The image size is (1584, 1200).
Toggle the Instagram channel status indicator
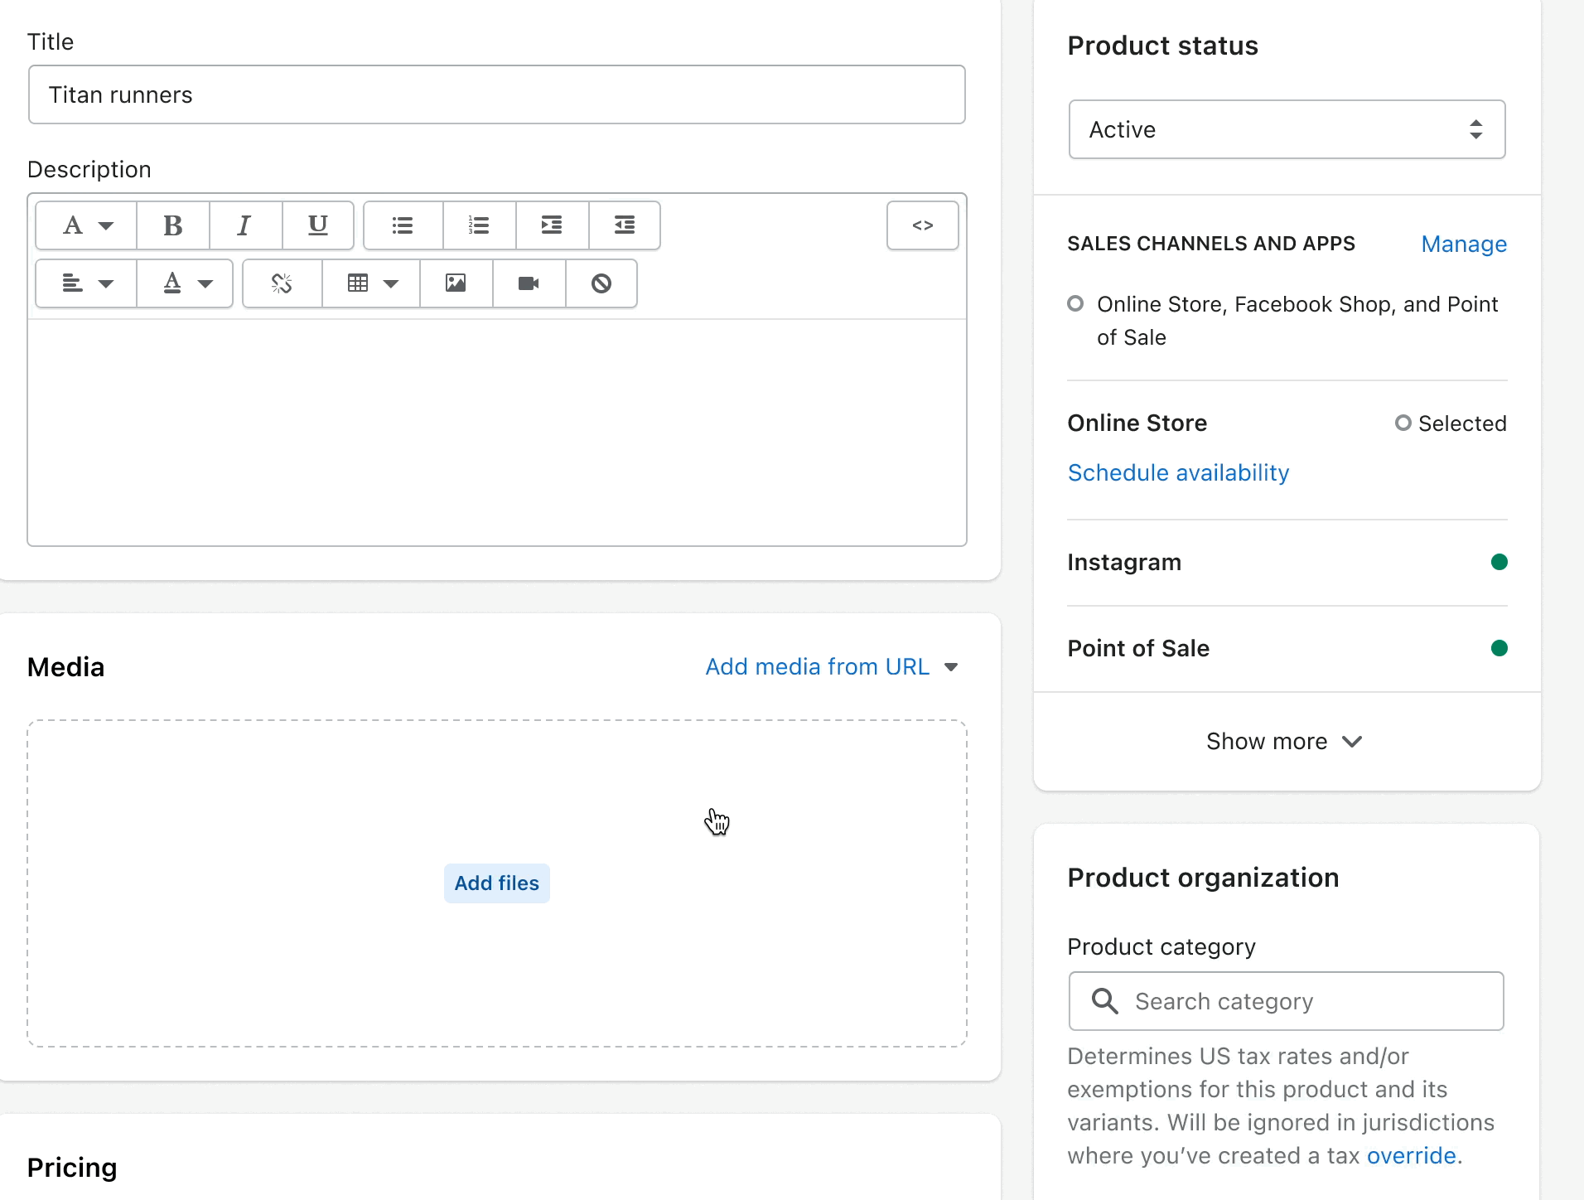[1499, 561]
